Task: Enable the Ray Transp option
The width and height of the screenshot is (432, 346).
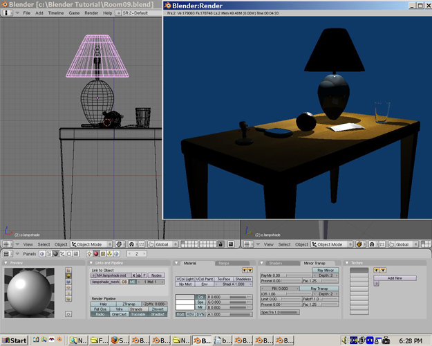Action: (323, 289)
